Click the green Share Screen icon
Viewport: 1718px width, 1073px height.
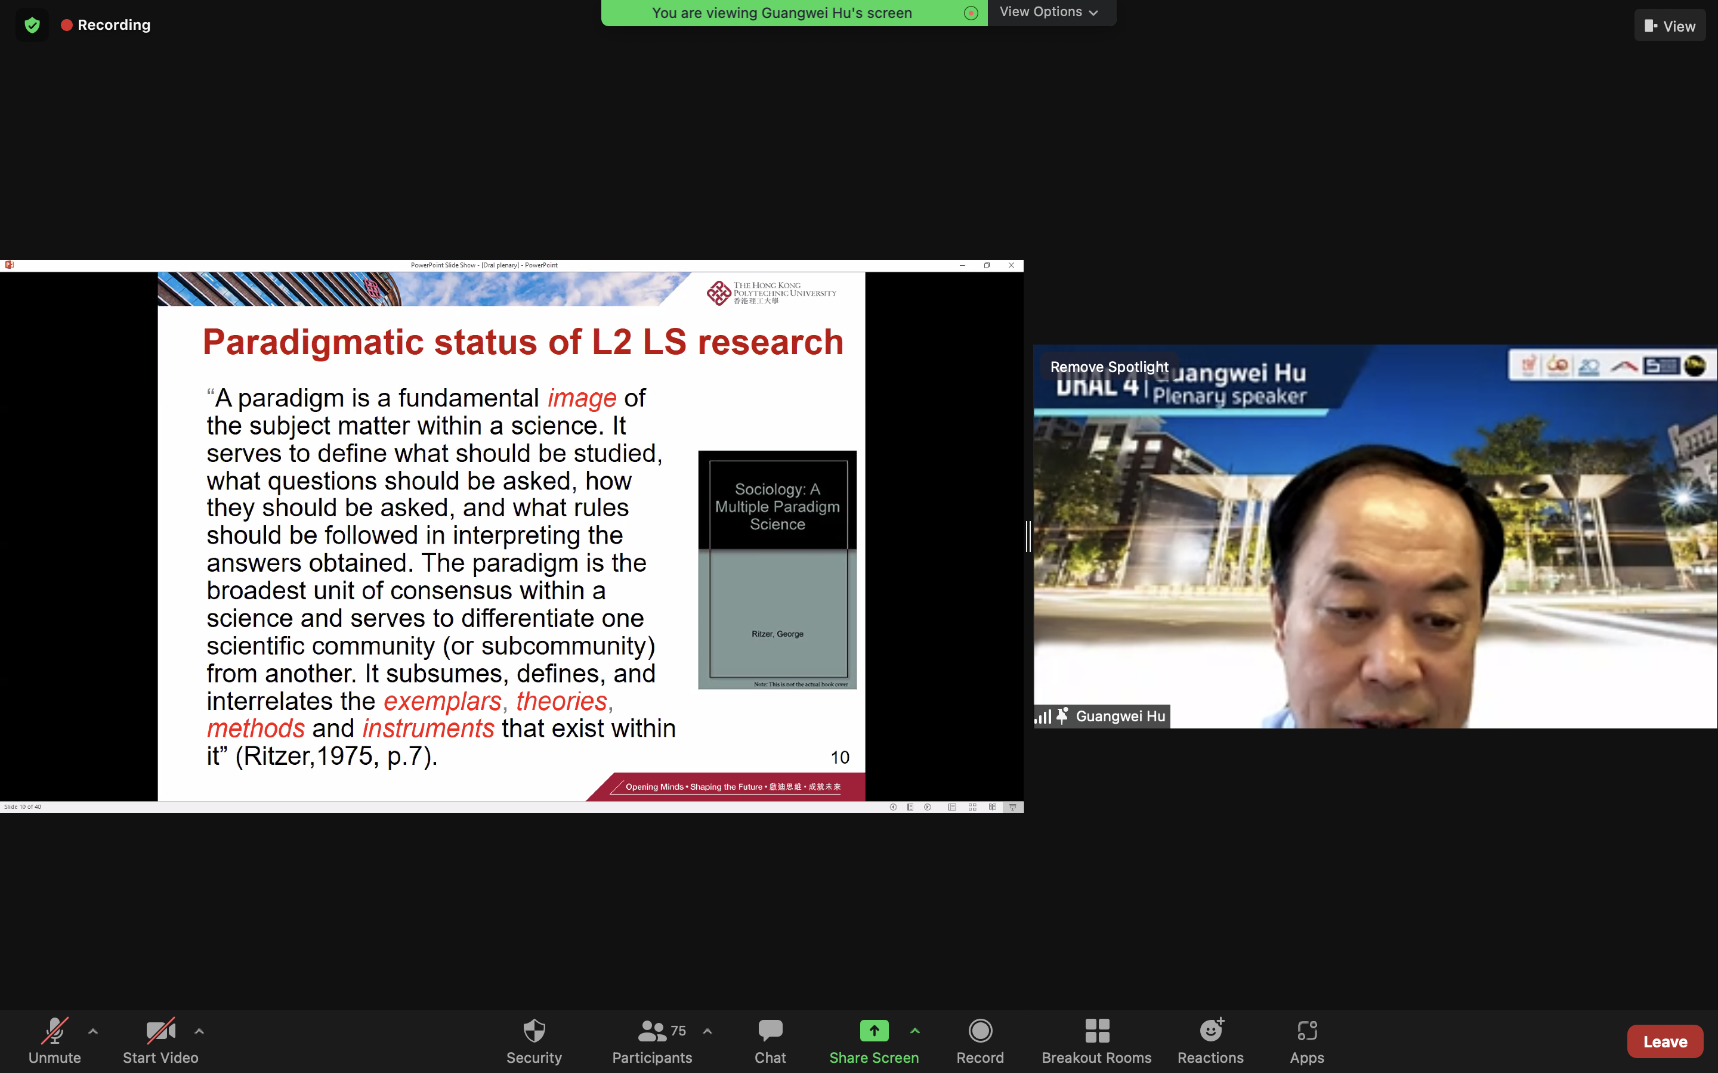[x=873, y=1031]
